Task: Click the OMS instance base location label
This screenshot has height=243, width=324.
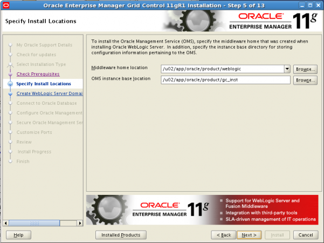Action: pyautogui.click(x=121, y=79)
